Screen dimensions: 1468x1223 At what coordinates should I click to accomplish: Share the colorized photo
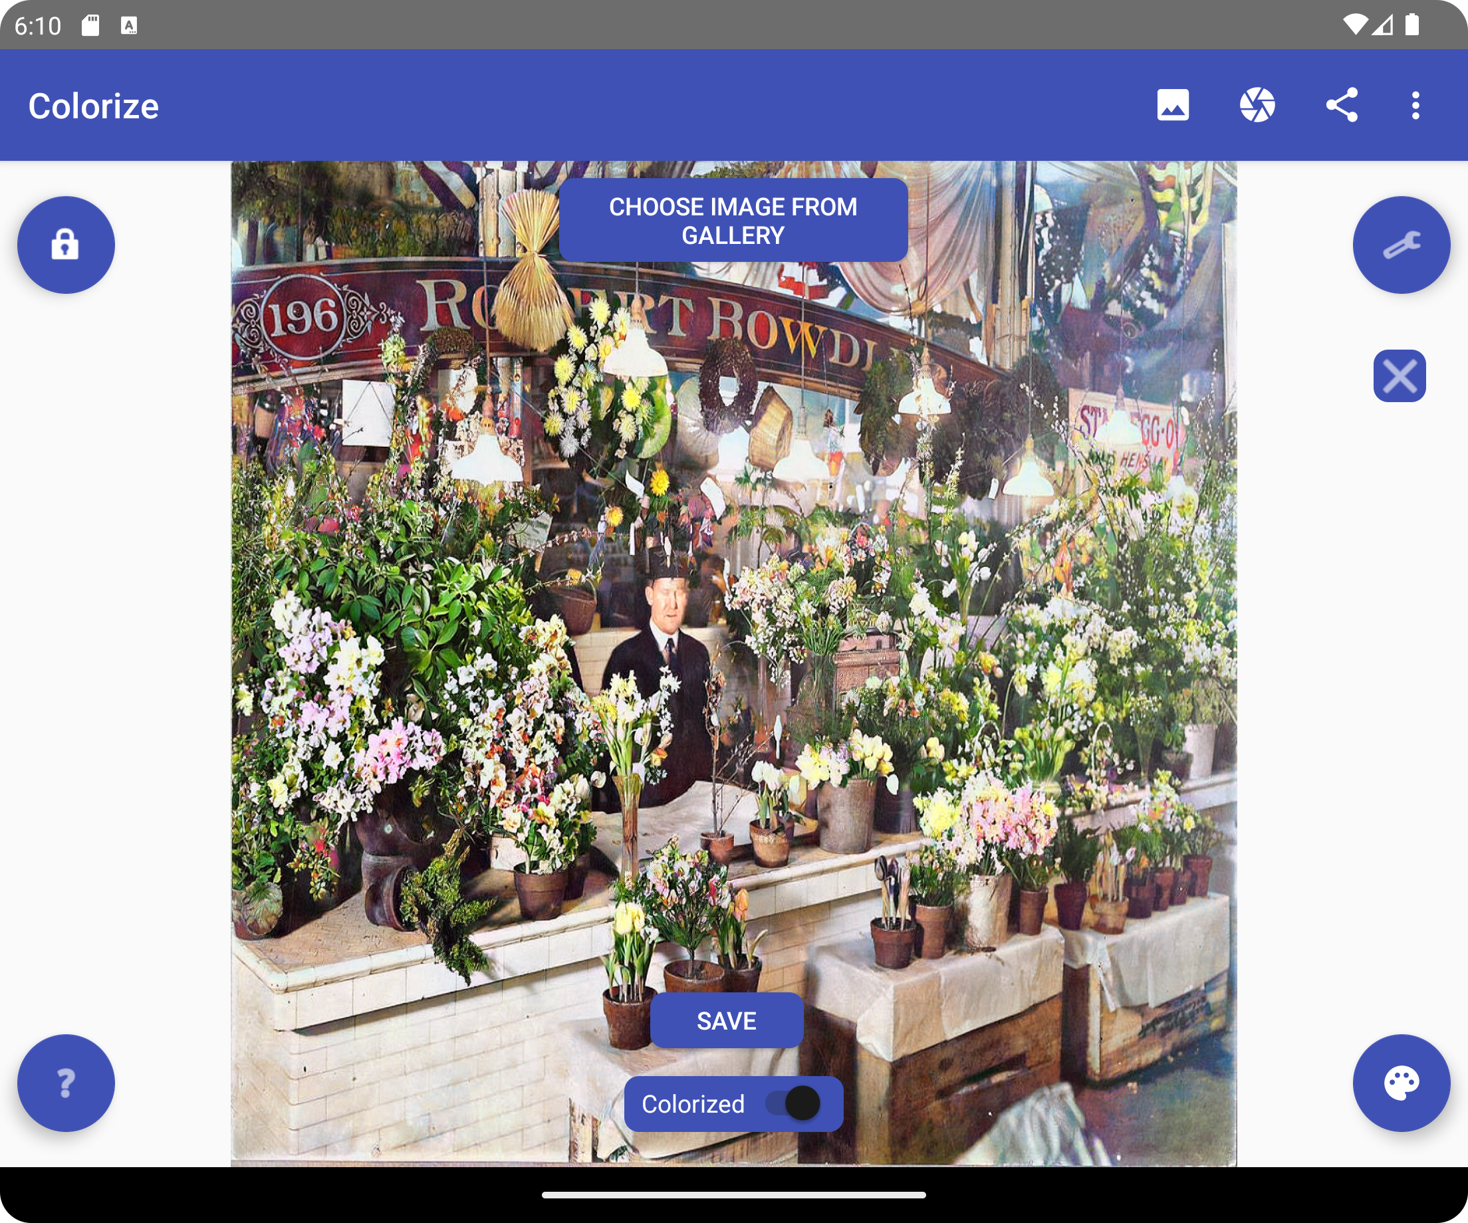[1342, 106]
